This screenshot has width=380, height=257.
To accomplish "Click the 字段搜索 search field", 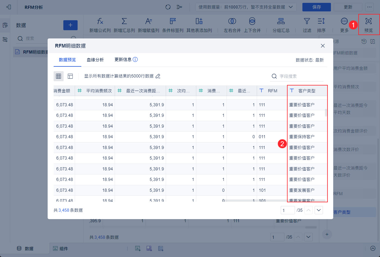I will [300, 76].
